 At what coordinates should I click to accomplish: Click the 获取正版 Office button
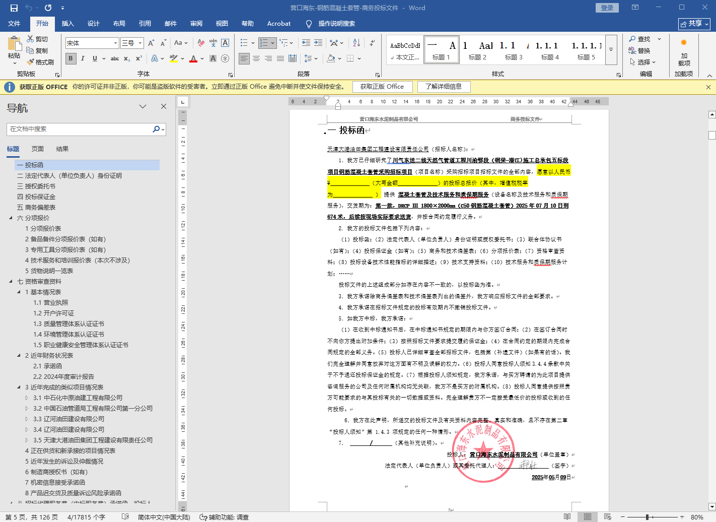[382, 87]
